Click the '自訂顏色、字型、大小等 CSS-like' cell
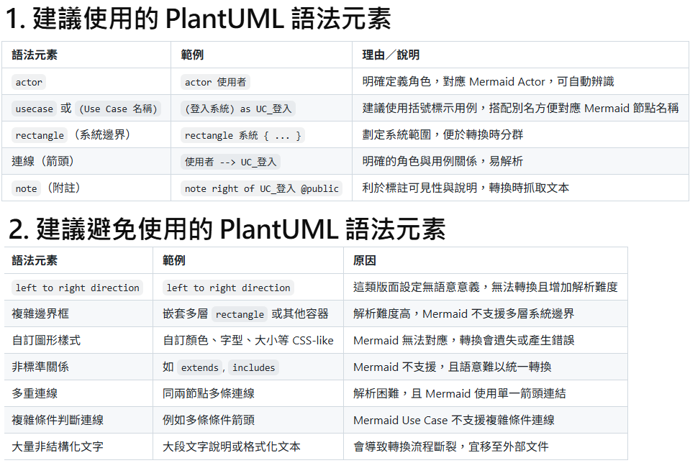The width and height of the screenshot is (690, 463). coord(248,340)
